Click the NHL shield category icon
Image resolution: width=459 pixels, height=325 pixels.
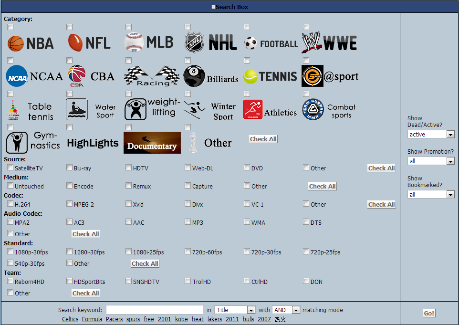(211, 42)
